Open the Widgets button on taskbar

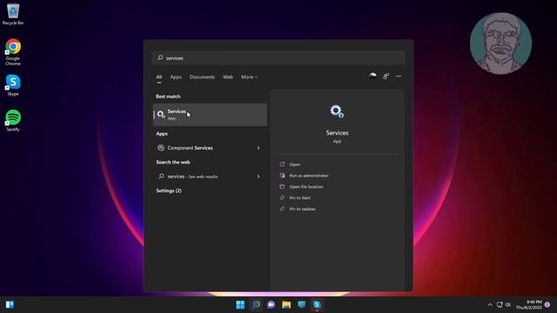10,304
